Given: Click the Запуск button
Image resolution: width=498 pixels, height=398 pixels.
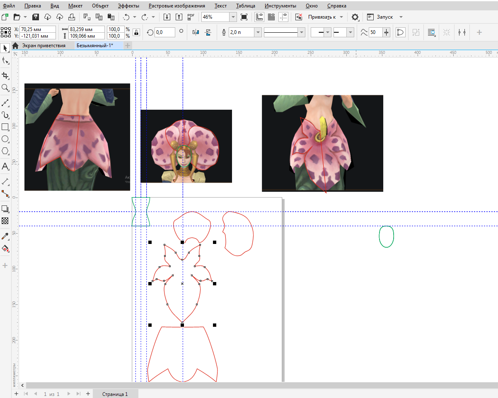Looking at the screenshot, I should pos(384,17).
